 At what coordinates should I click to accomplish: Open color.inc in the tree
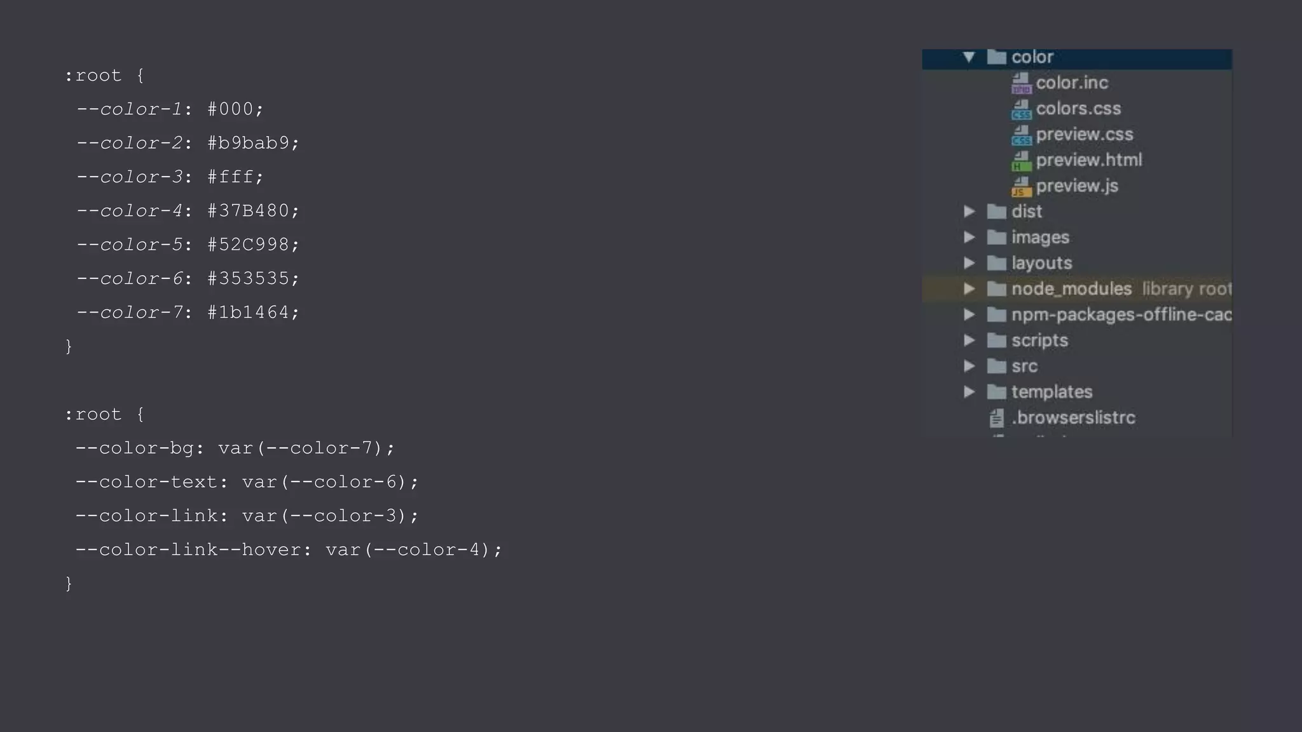(x=1072, y=83)
